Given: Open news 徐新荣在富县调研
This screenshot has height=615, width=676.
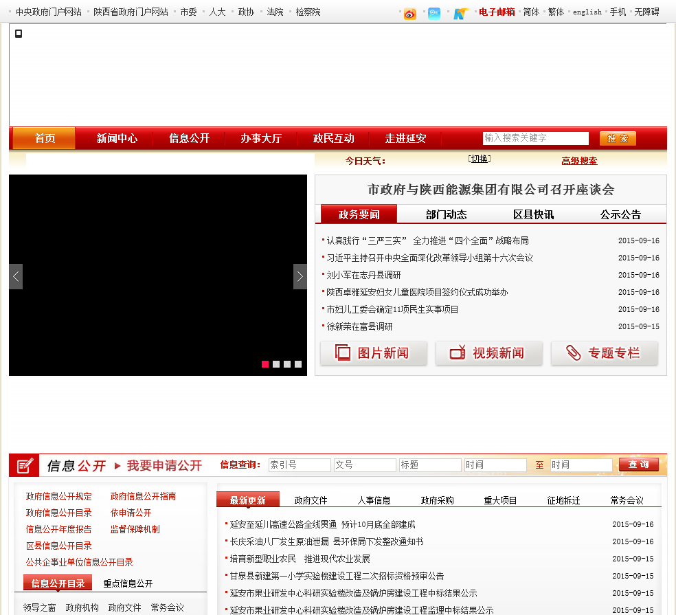Looking at the screenshot, I should [359, 326].
